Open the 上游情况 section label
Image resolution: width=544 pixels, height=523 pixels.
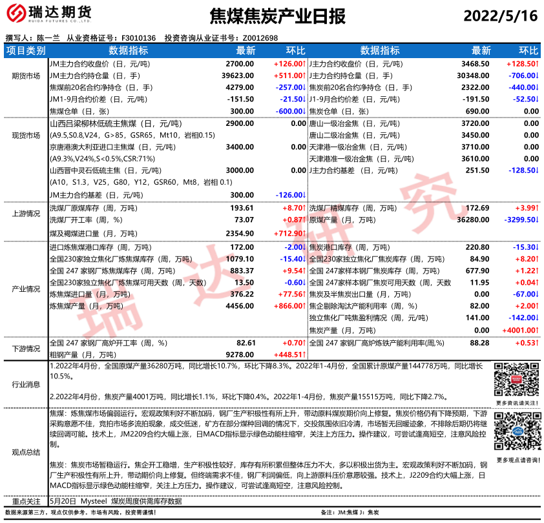26,214
